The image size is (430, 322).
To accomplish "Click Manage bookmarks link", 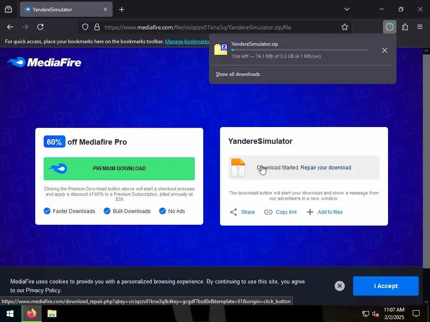I will 187,42.
